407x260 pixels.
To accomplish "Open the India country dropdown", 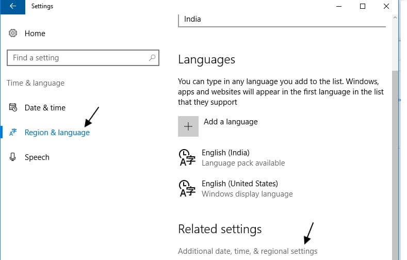I will click(x=282, y=20).
